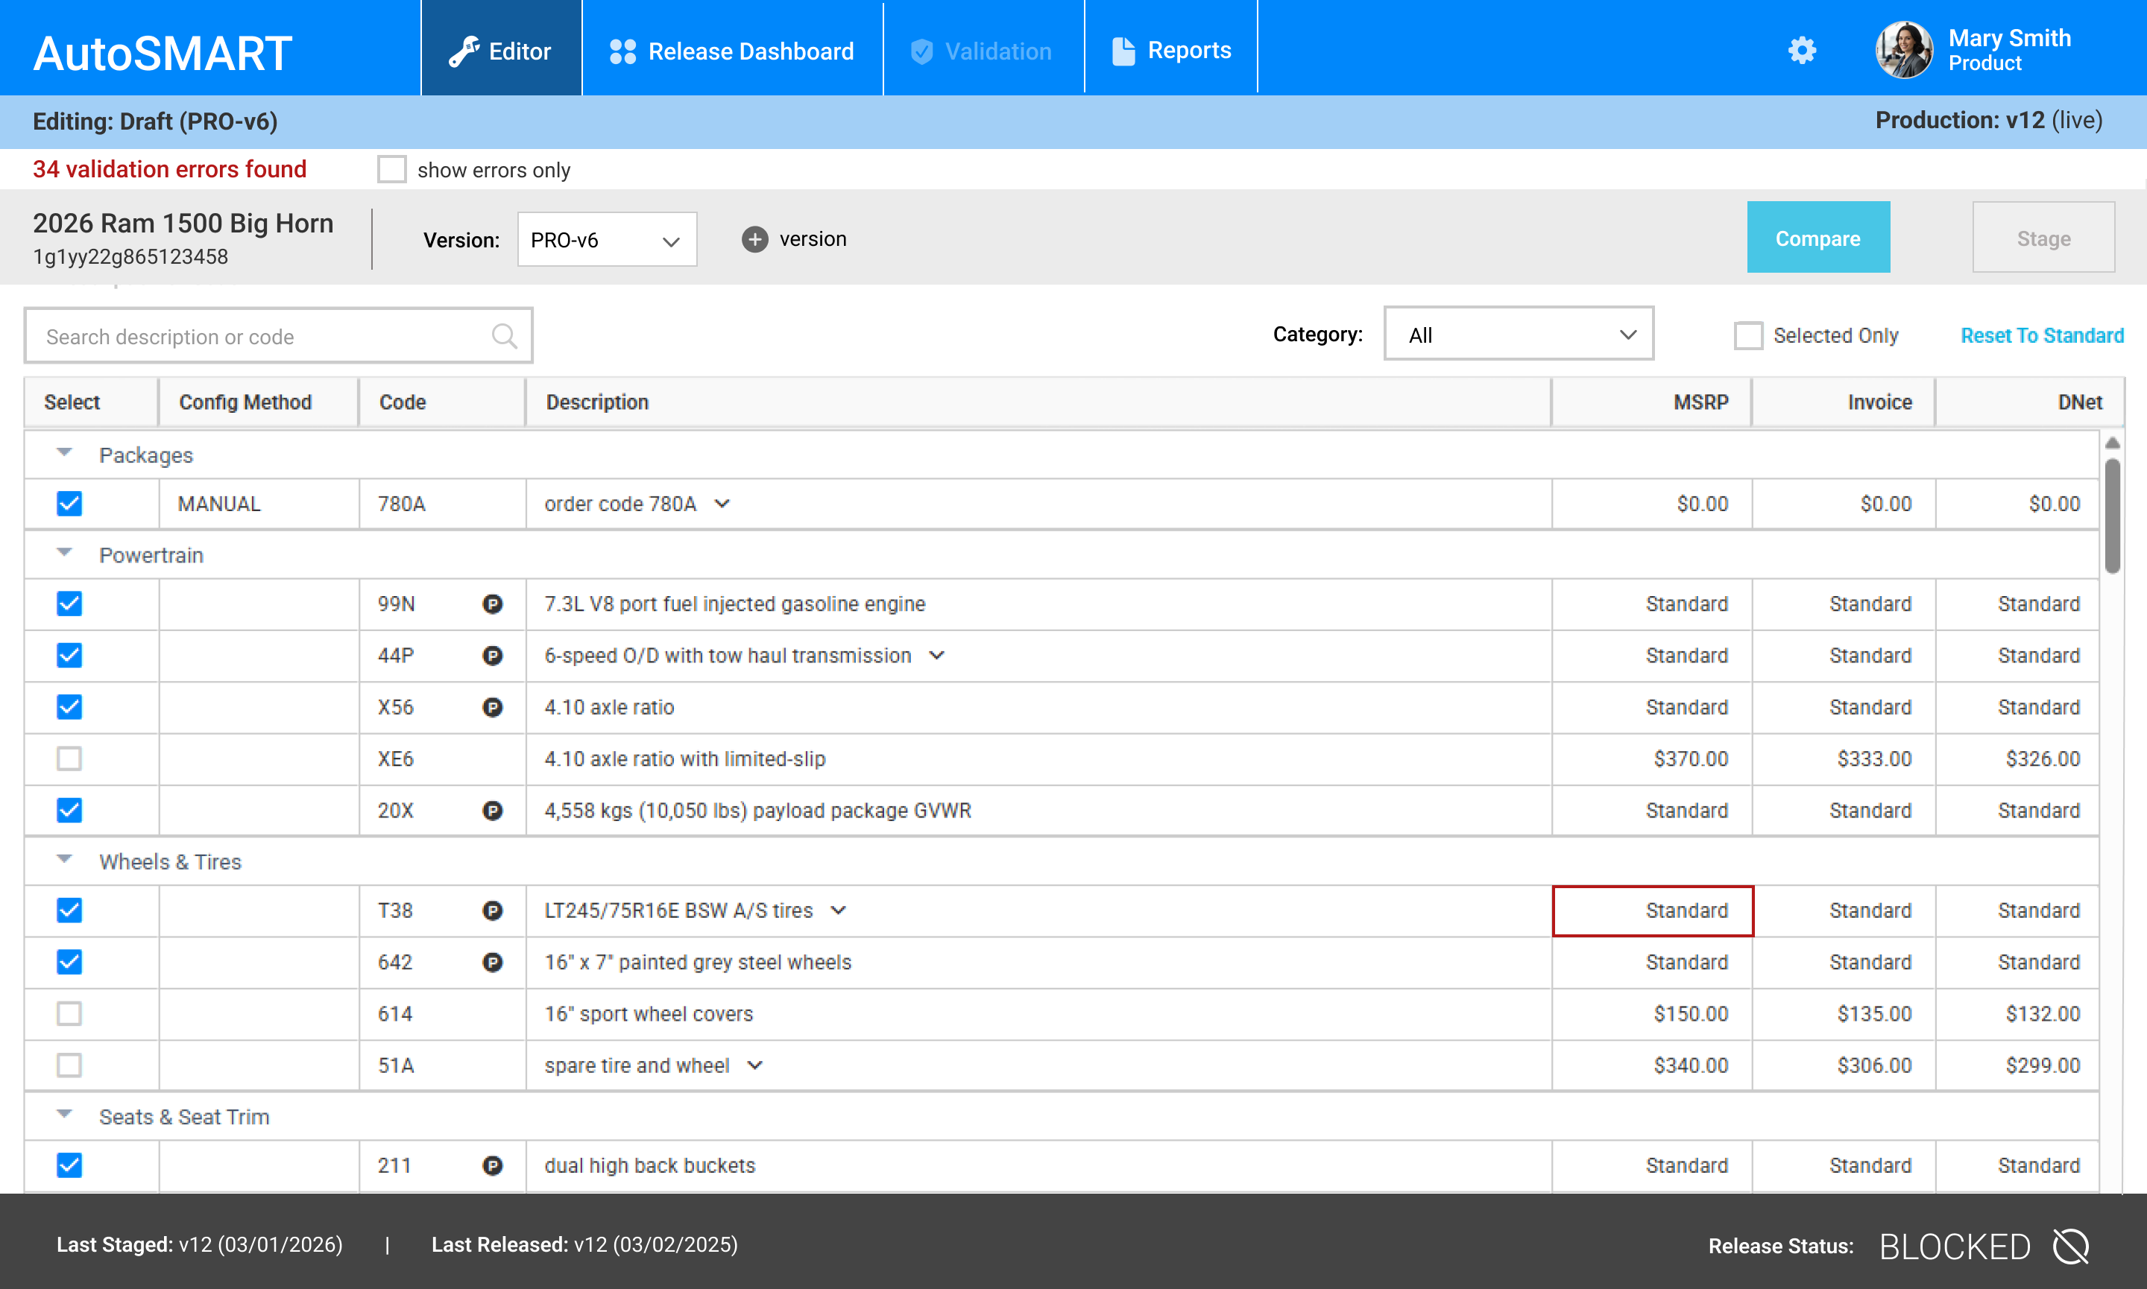Click the P badge next to code 99N
Viewport: 2147px width, 1289px height.
pyautogui.click(x=492, y=604)
